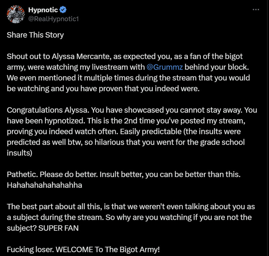The image size is (269, 256).
Task: Click the Pathetic. Please do better line
Action: (x=124, y=174)
